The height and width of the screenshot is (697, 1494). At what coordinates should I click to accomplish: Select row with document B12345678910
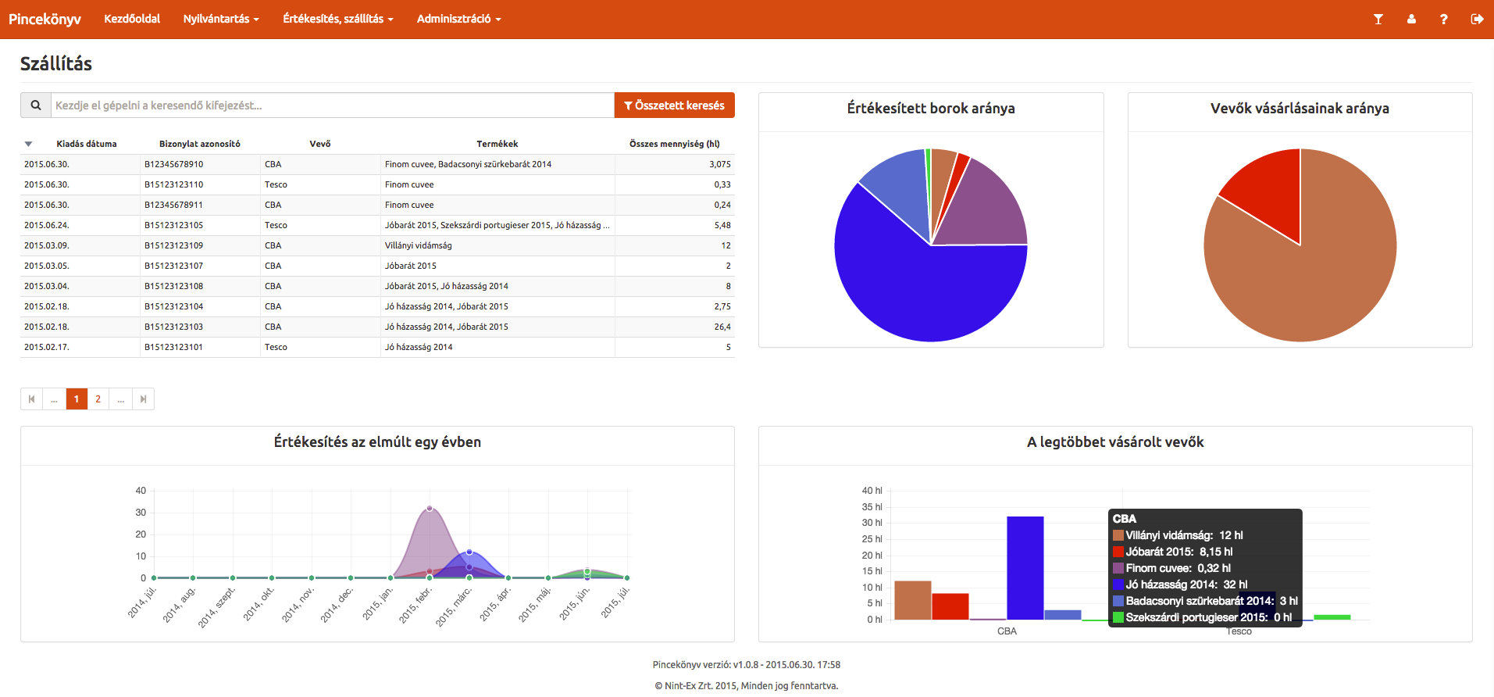click(x=377, y=164)
